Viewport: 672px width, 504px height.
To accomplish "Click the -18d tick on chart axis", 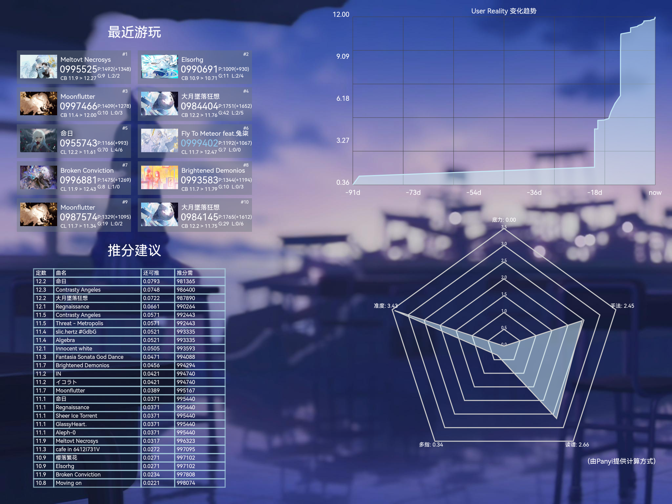I will [594, 193].
